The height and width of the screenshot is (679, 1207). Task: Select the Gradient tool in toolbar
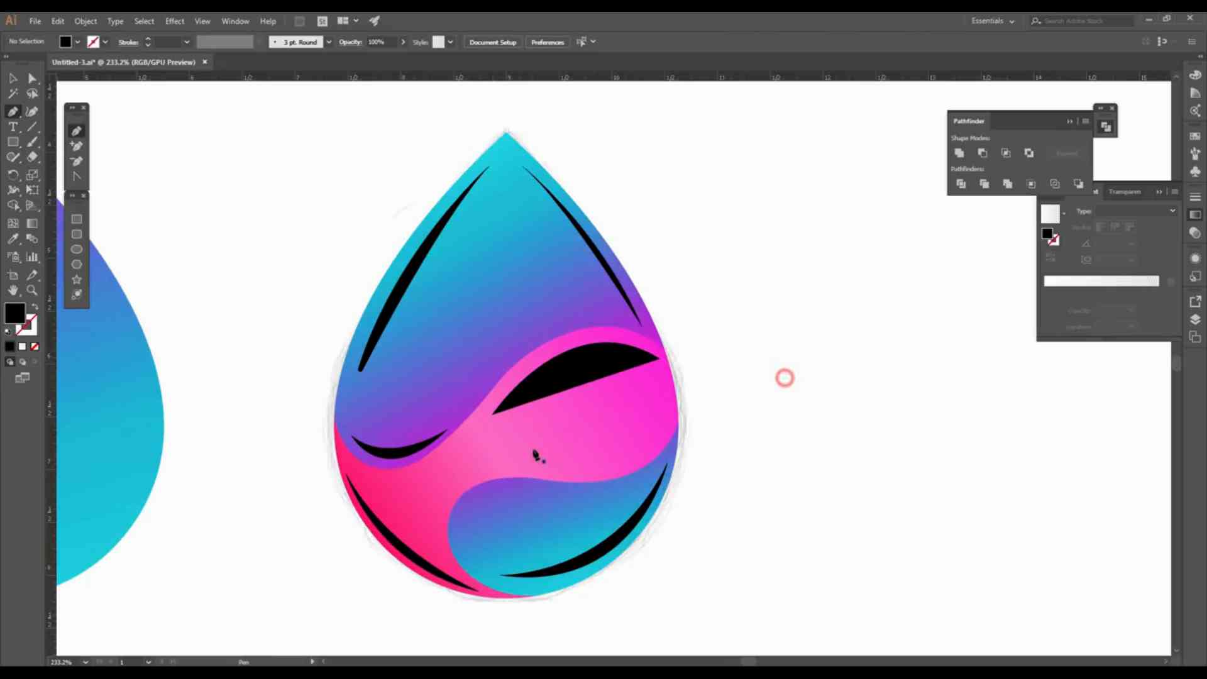tap(32, 223)
